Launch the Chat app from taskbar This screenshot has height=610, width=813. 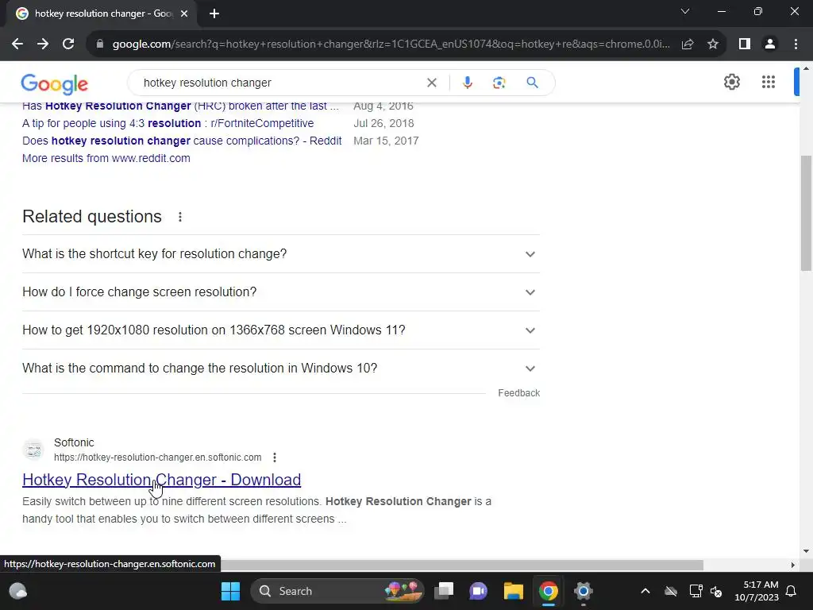(x=479, y=591)
